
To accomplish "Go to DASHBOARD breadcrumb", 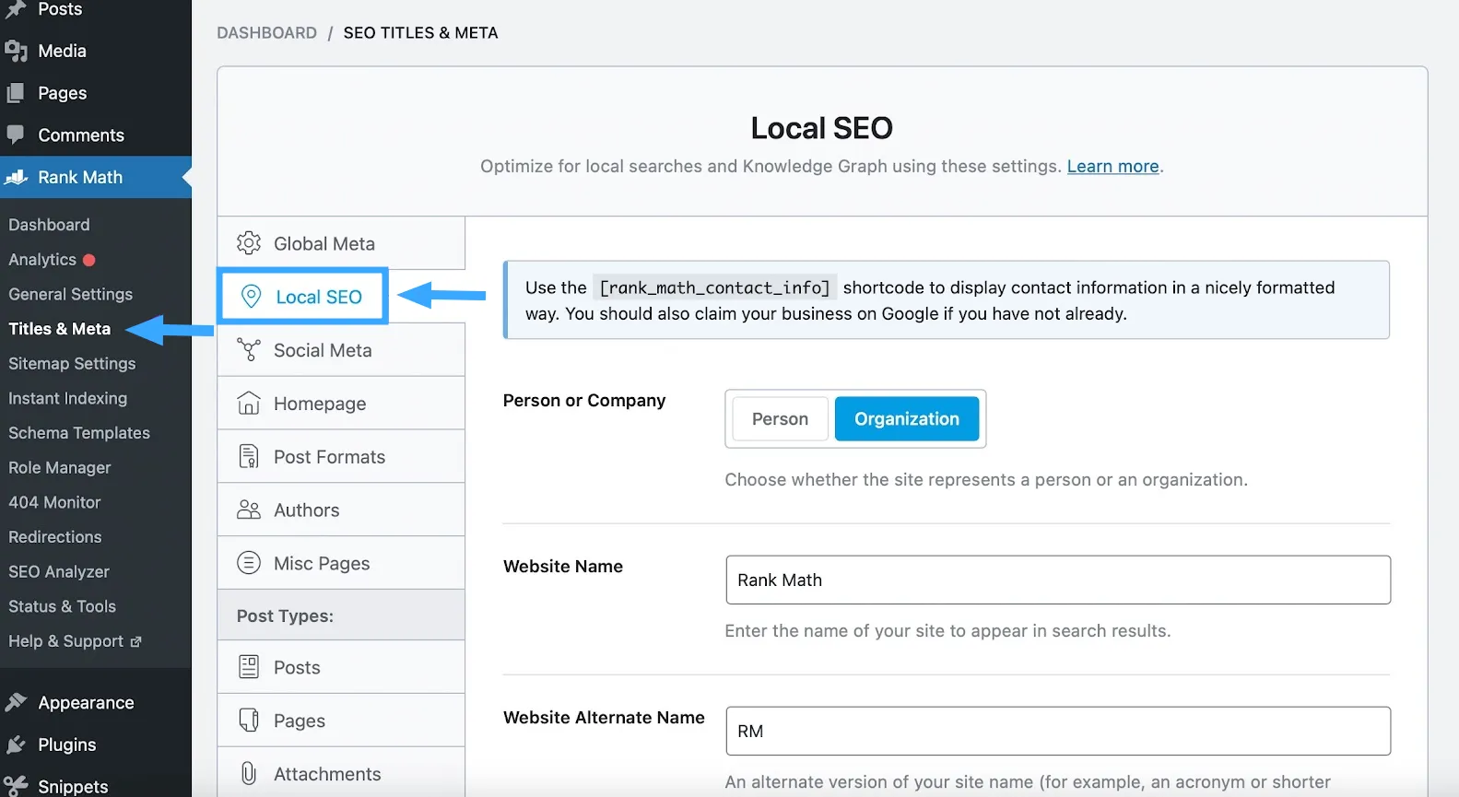I will (x=266, y=32).
